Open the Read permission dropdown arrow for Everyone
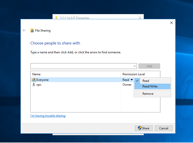Image resolution: width=193 pixels, height=143 pixels. coord(132,80)
